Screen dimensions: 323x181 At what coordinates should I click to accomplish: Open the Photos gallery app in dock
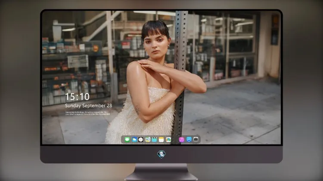point(168,139)
